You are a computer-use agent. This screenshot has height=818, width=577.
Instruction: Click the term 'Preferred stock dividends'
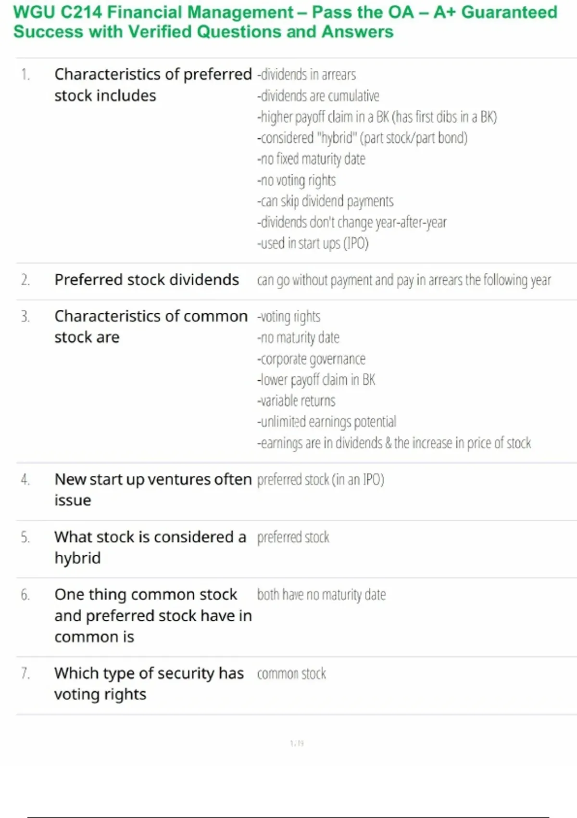click(x=147, y=280)
